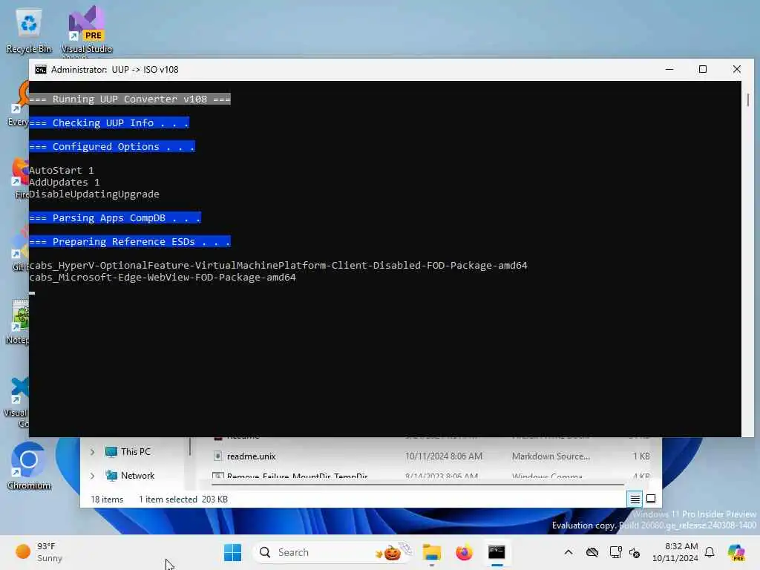This screenshot has width=760, height=570.
Task: Minimize the UUP -> ISO window
Action: click(x=669, y=69)
